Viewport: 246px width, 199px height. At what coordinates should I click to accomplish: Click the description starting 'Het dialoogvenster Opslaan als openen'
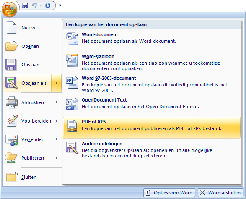click(x=147, y=153)
